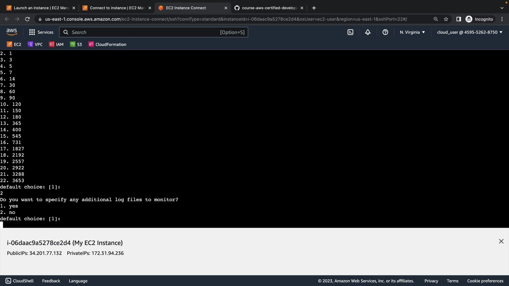509x286 pixels.
Task: Click the AWS logo home icon
Action: tap(12, 32)
